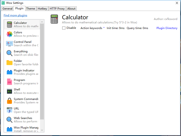
Task: Click the Web Searches magnifier icon
Action: point(10,120)
